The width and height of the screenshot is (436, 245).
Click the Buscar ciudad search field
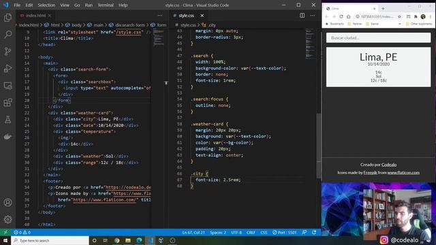point(379,38)
